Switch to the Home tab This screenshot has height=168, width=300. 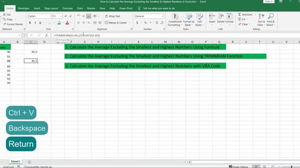[10, 8]
